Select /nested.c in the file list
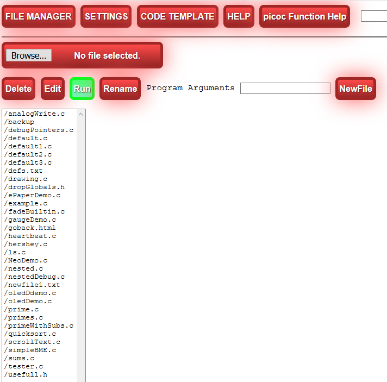This screenshot has width=387, height=382. pyautogui.click(x=40, y=268)
